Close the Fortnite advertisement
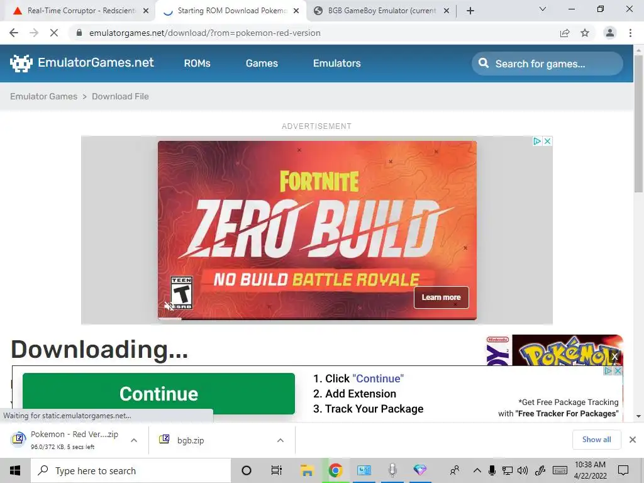The width and height of the screenshot is (644, 483). (547, 142)
